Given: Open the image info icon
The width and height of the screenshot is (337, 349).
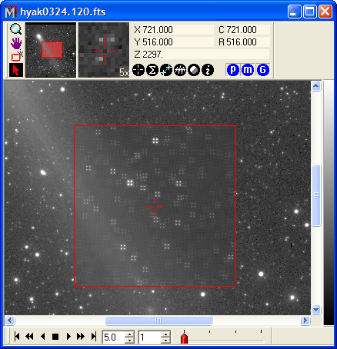Looking at the screenshot, I should point(208,70).
